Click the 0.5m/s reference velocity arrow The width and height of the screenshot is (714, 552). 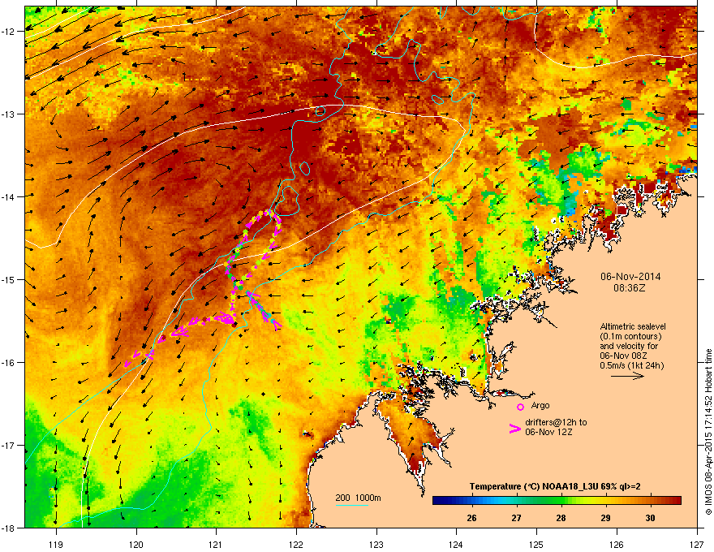[627, 376]
